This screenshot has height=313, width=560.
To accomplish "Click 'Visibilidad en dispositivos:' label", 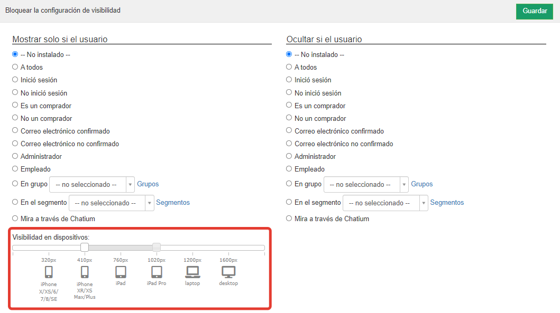I will click(x=51, y=237).
